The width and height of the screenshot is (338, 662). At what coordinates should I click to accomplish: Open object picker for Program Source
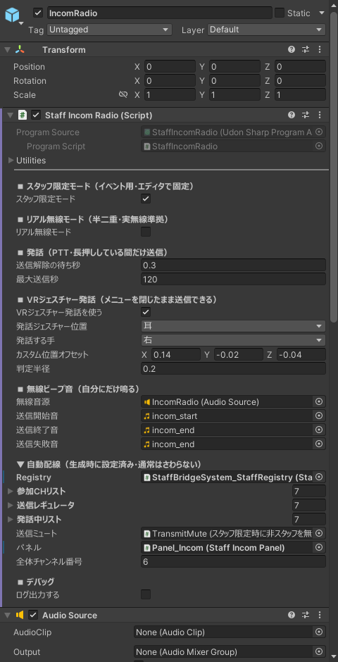pos(319,132)
